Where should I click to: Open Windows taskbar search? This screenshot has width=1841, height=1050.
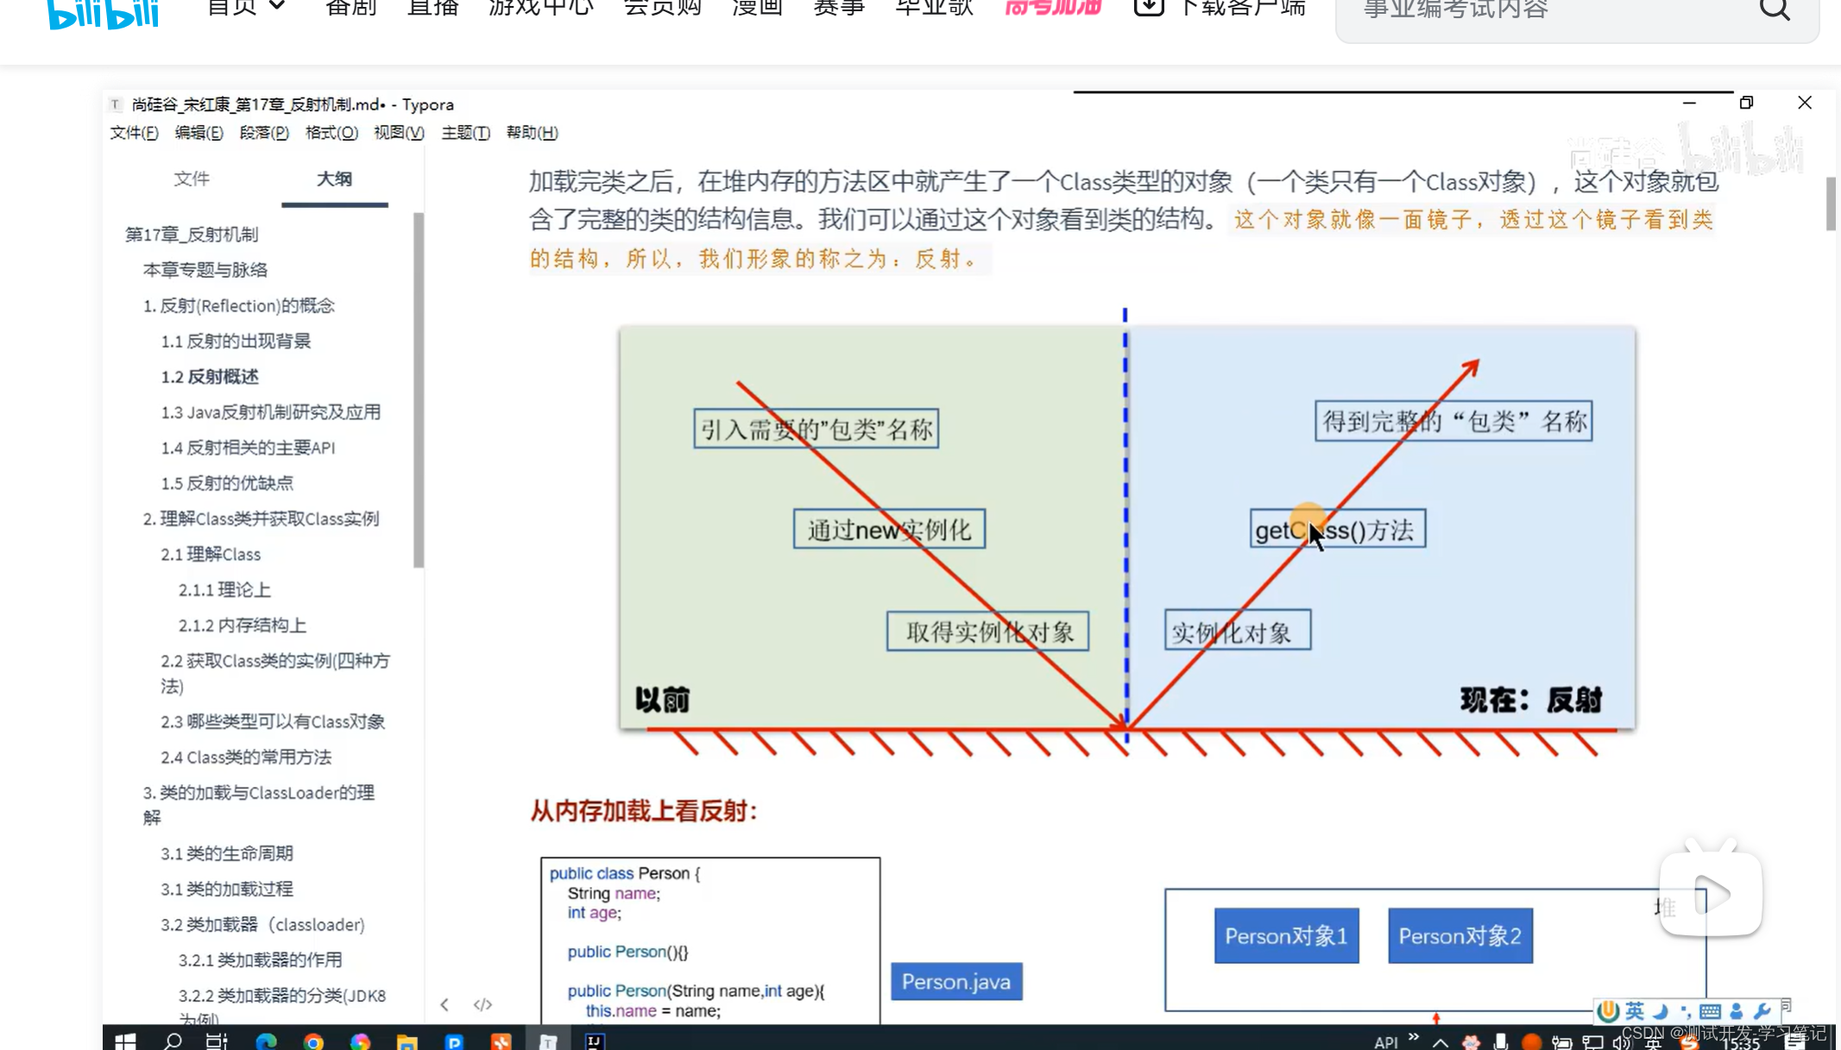173,1041
